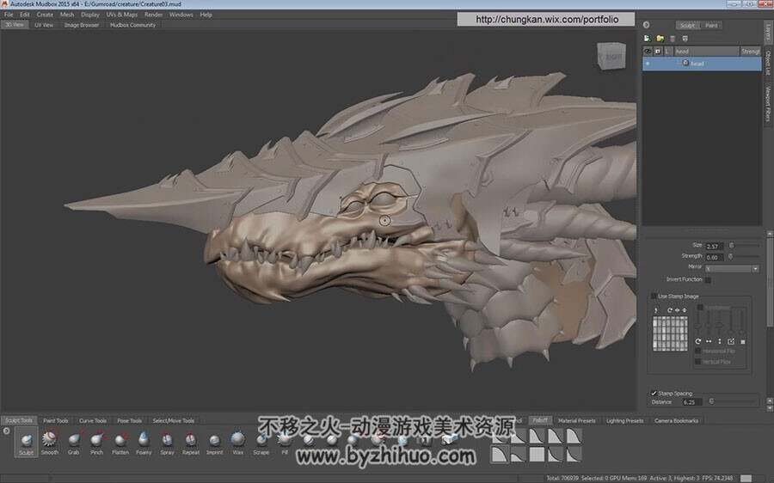The image size is (774, 483).
Task: Open the Select/Move Tools tab
Action: [x=173, y=421]
